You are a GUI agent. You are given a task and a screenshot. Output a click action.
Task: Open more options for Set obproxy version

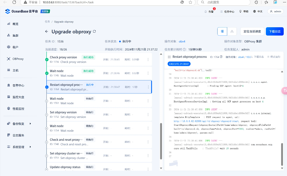coord(148,115)
